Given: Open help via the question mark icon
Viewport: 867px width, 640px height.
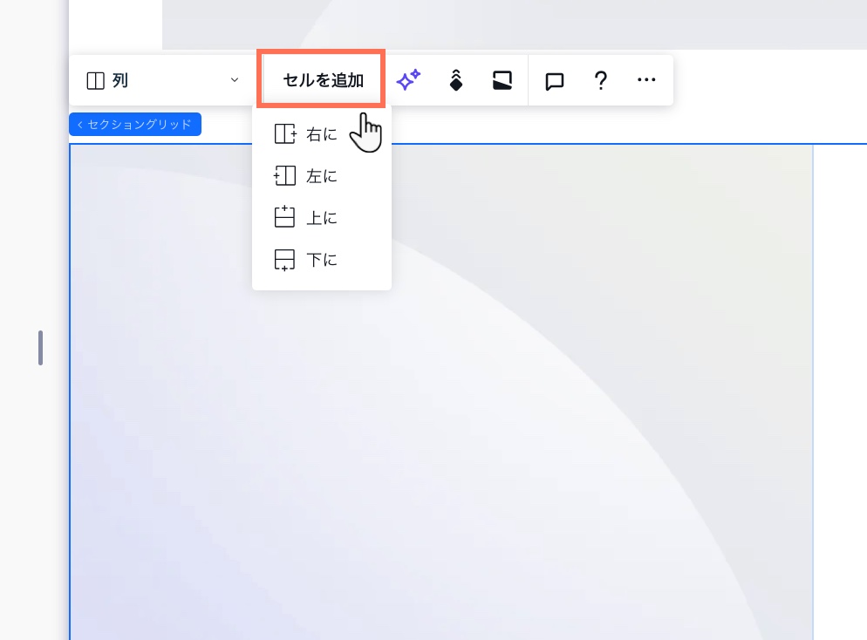Looking at the screenshot, I should tap(600, 79).
